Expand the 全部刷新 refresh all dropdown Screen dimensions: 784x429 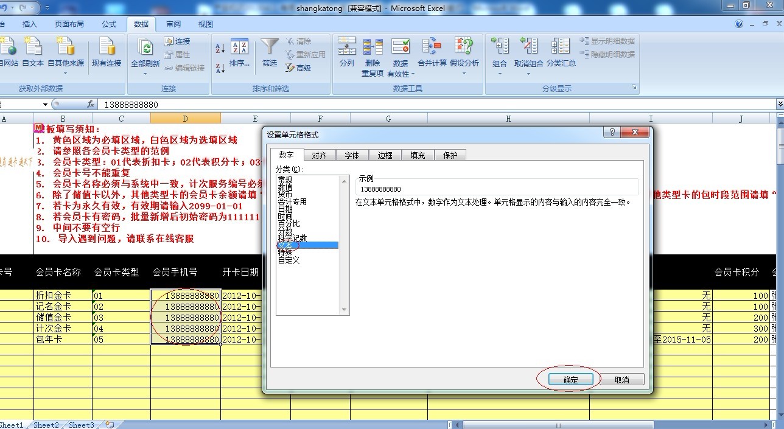click(x=145, y=74)
